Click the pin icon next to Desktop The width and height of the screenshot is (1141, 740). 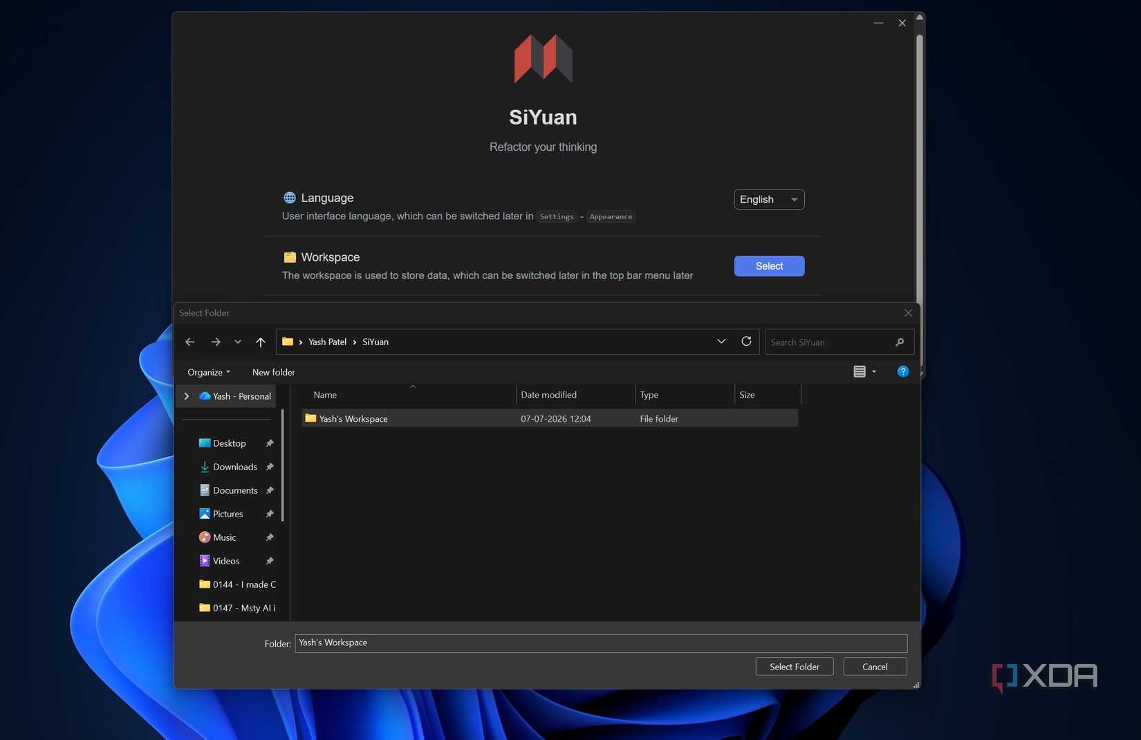270,443
